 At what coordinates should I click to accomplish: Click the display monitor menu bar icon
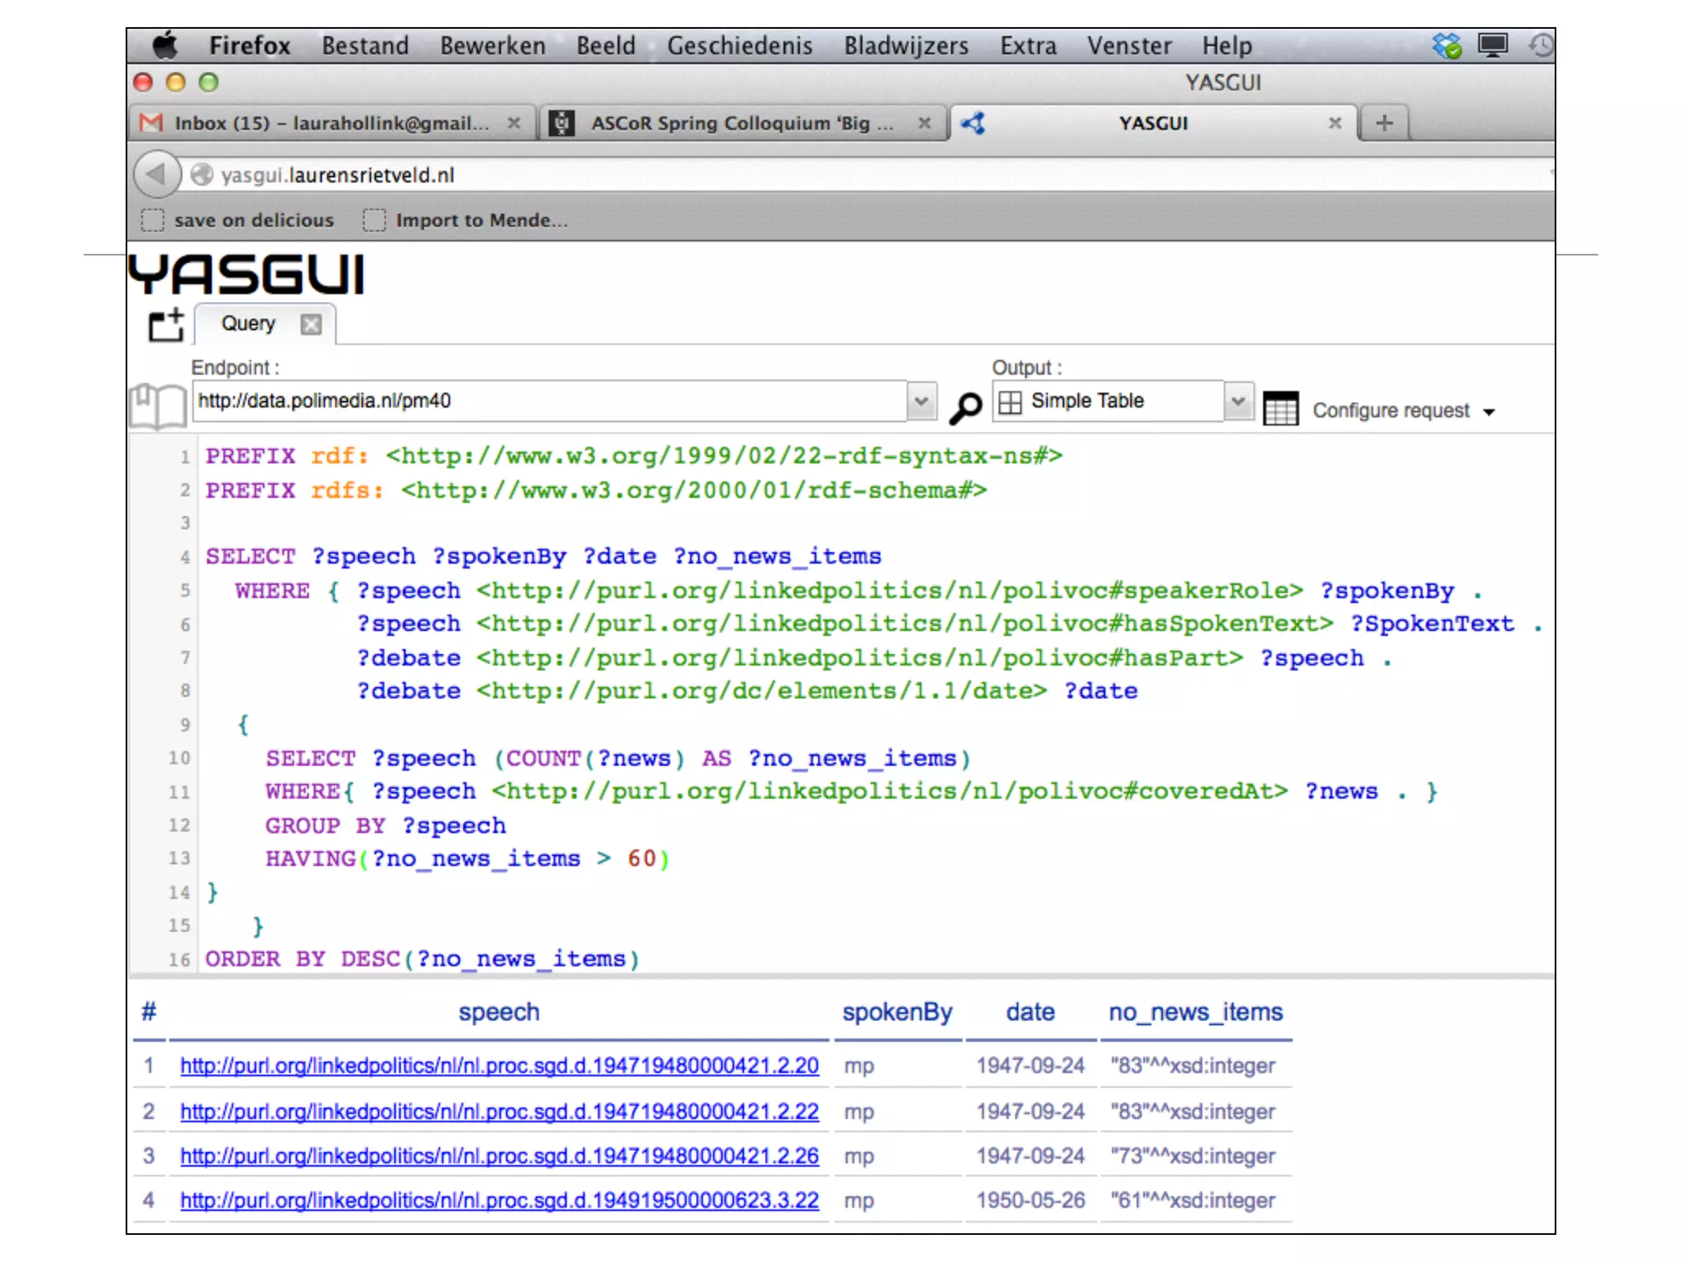1492,45
